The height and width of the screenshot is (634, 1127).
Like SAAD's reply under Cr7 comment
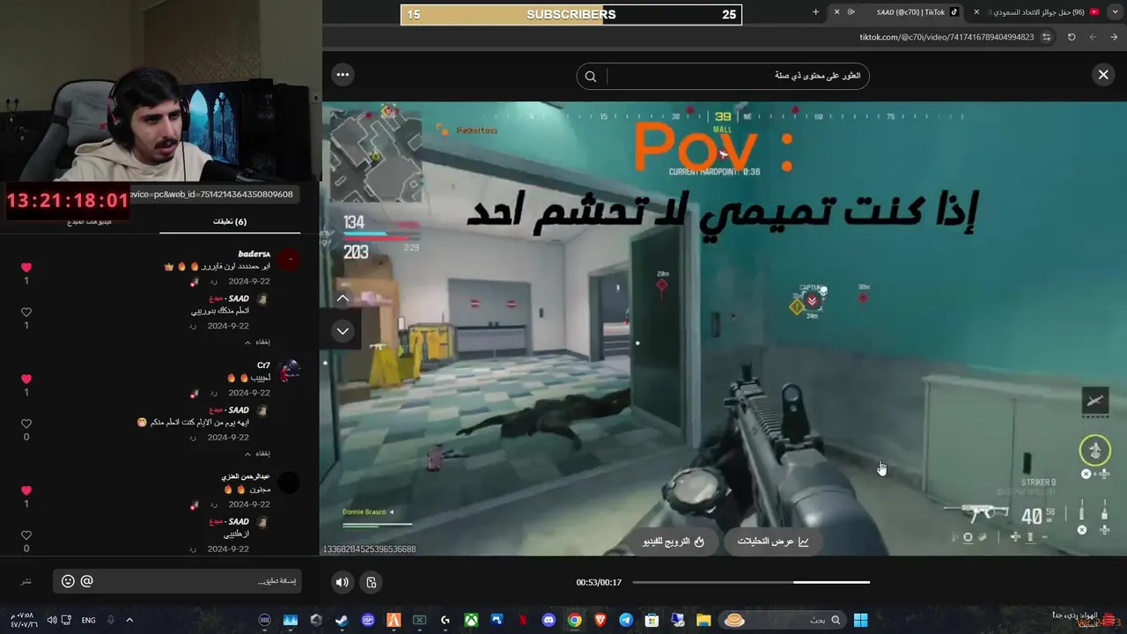pos(26,424)
